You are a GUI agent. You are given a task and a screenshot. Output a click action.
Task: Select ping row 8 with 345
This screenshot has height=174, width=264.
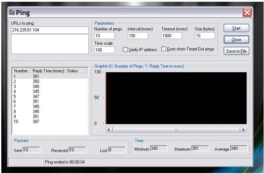[x=50, y=111]
